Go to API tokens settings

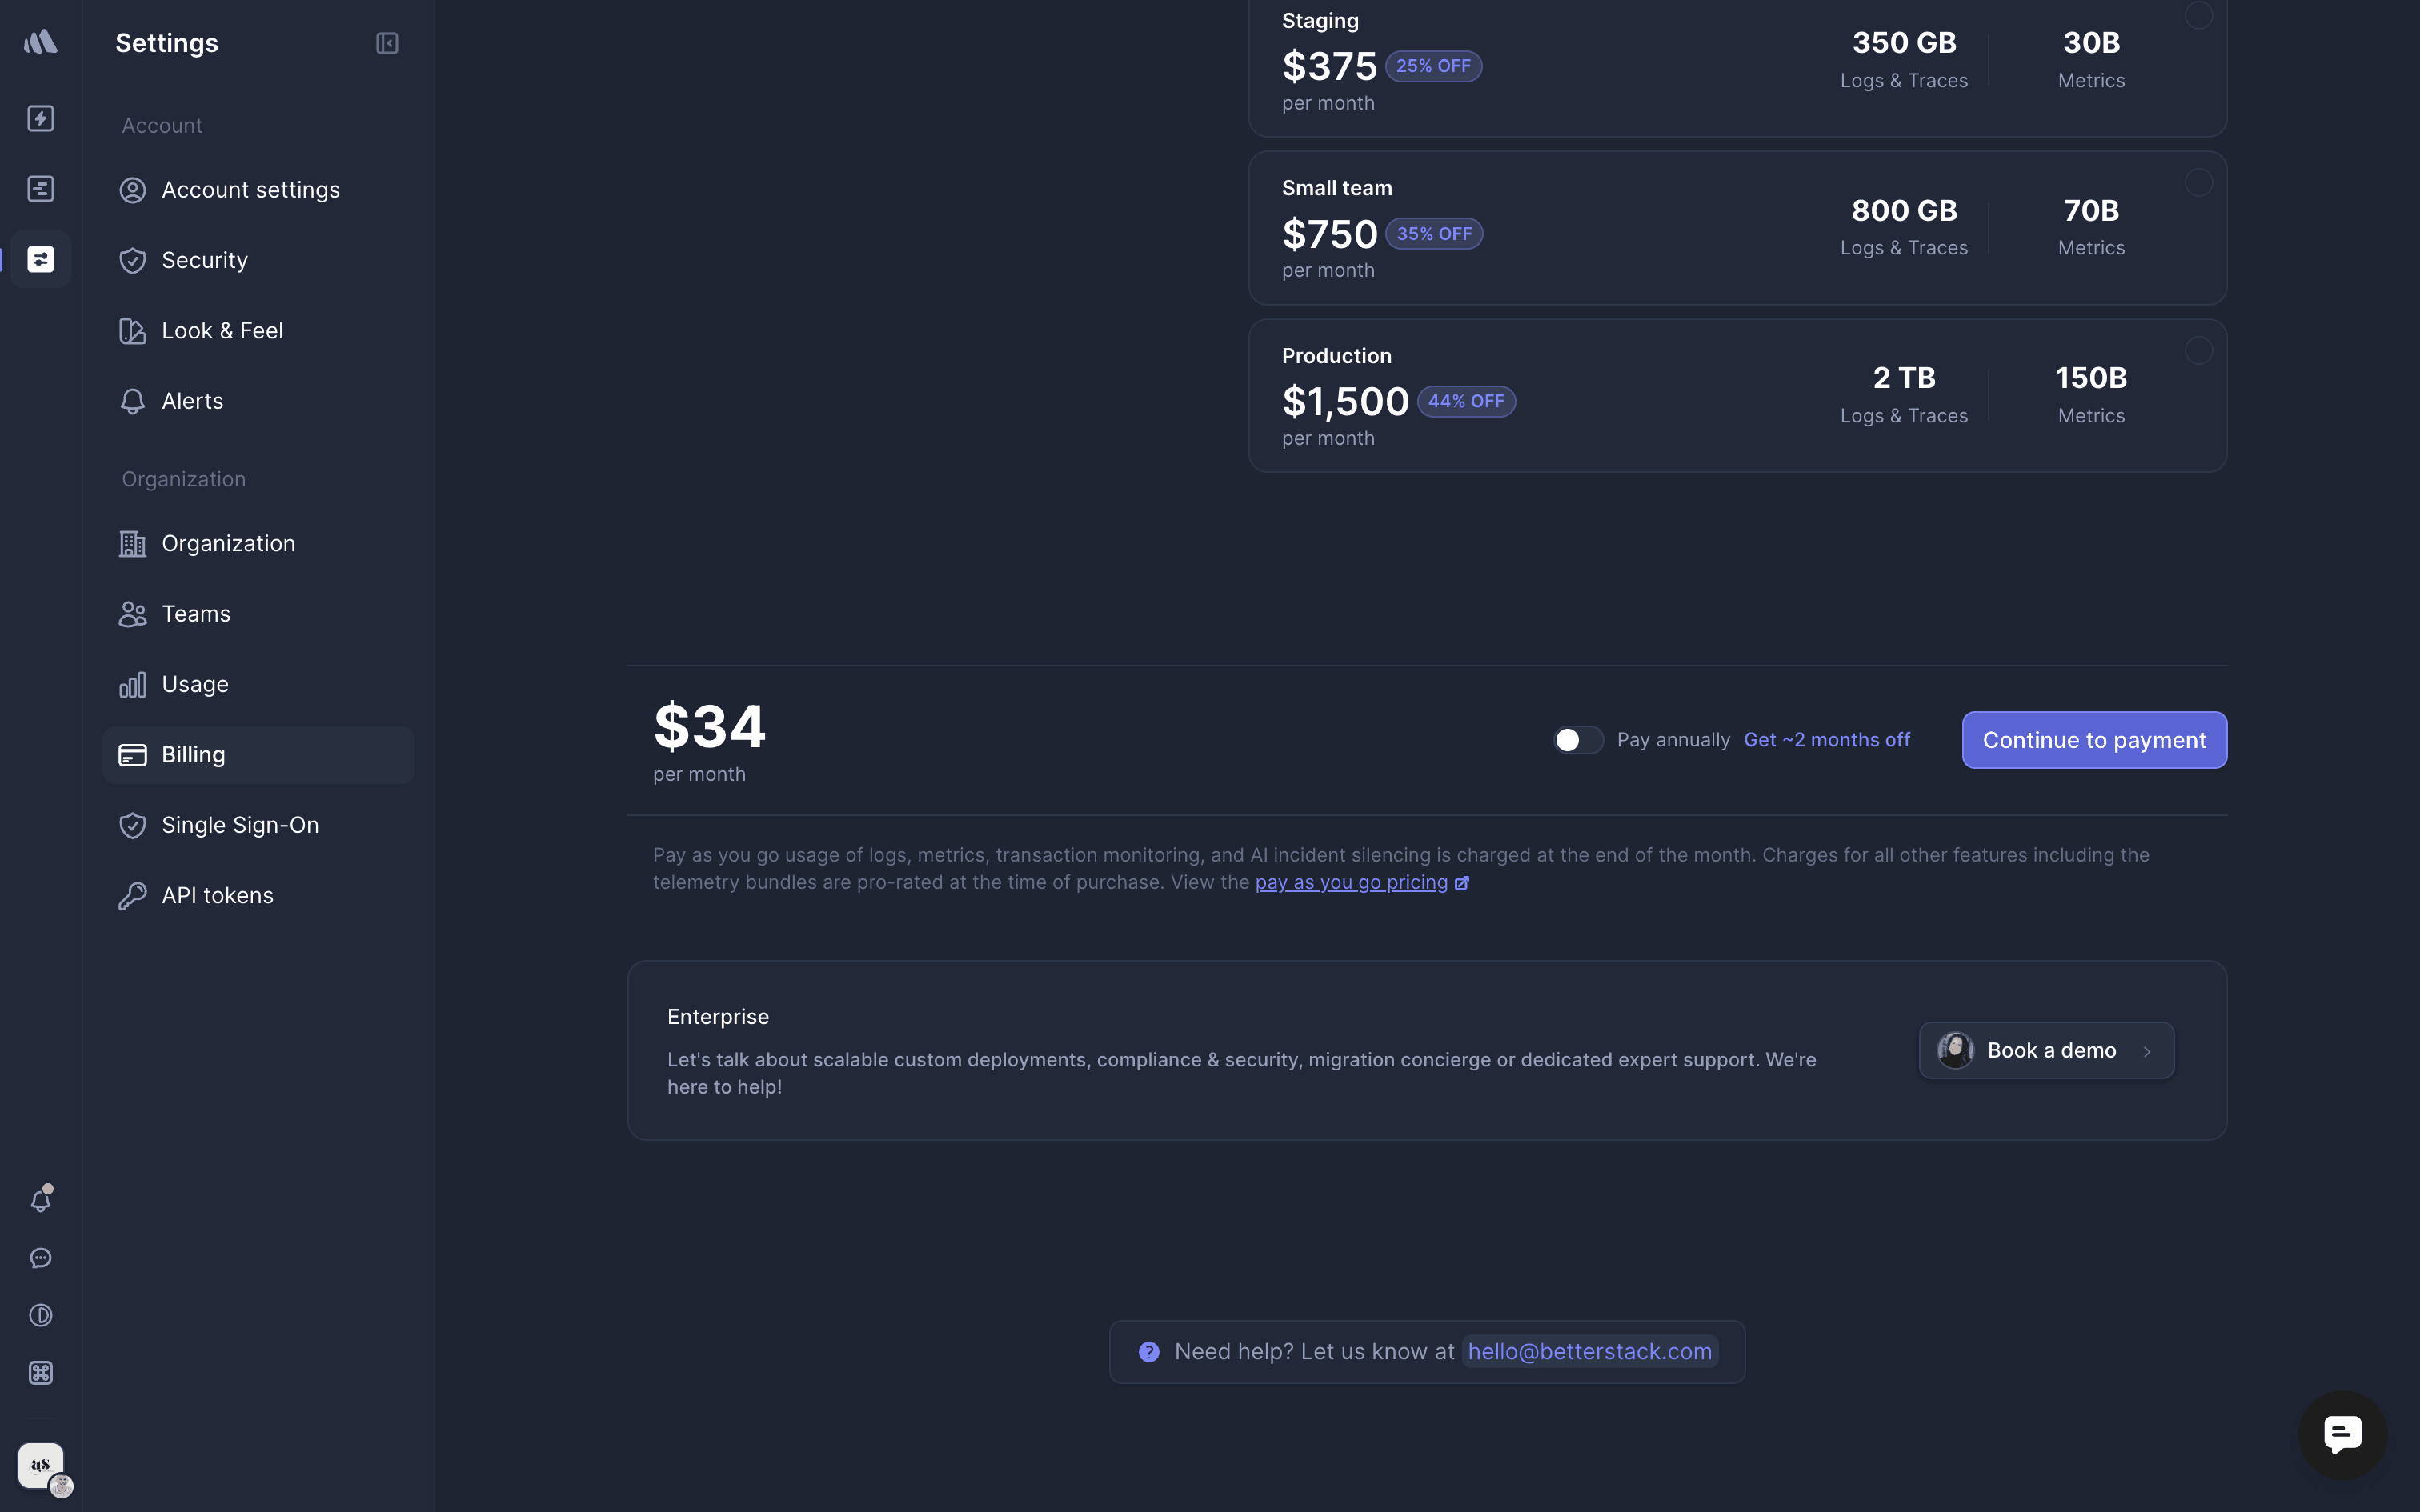click(x=217, y=895)
